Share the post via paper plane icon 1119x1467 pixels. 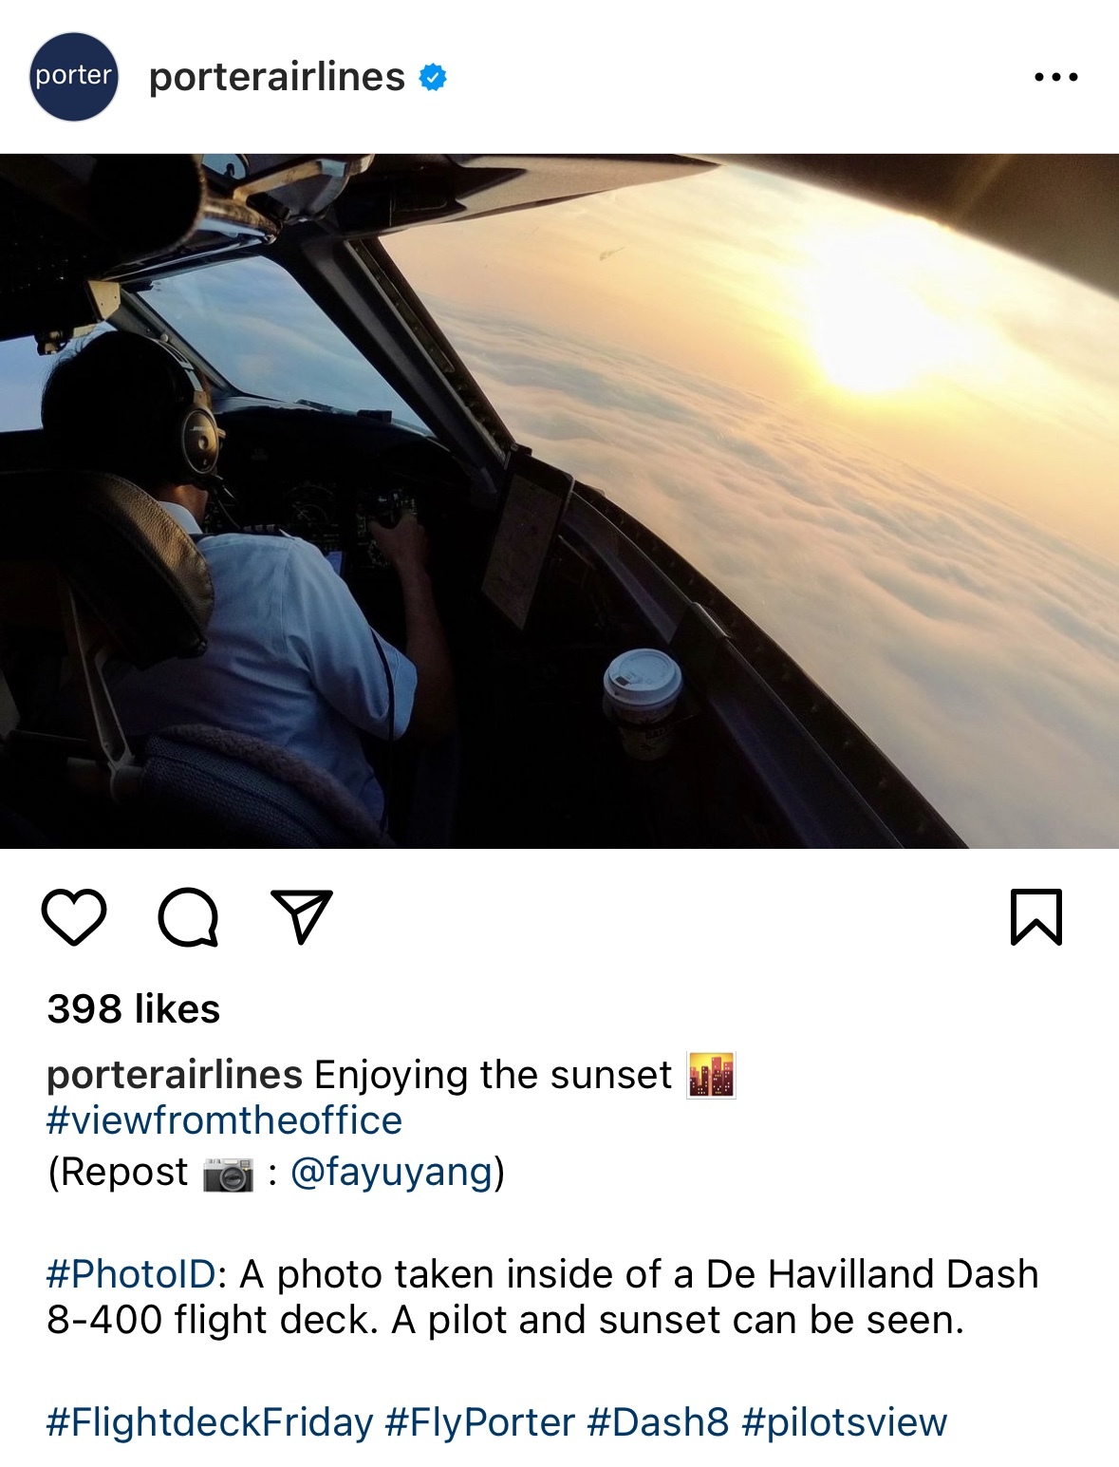coord(302,916)
